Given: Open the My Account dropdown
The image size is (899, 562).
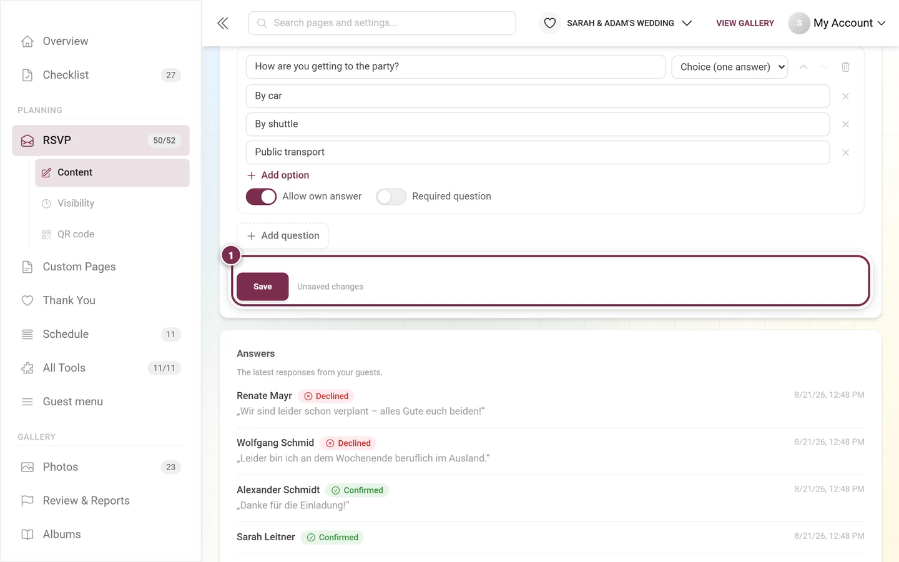Looking at the screenshot, I should [850, 23].
